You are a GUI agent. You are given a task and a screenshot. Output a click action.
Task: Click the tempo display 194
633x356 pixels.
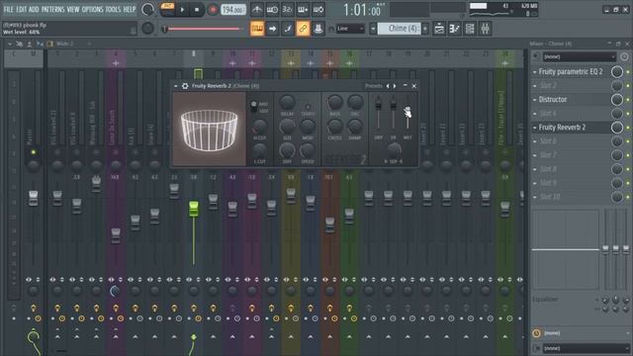(x=233, y=9)
